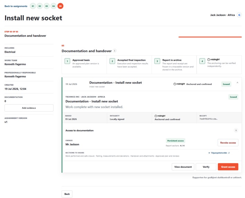Verify the documentation
245x198 pixels.
pyautogui.click(x=206, y=167)
